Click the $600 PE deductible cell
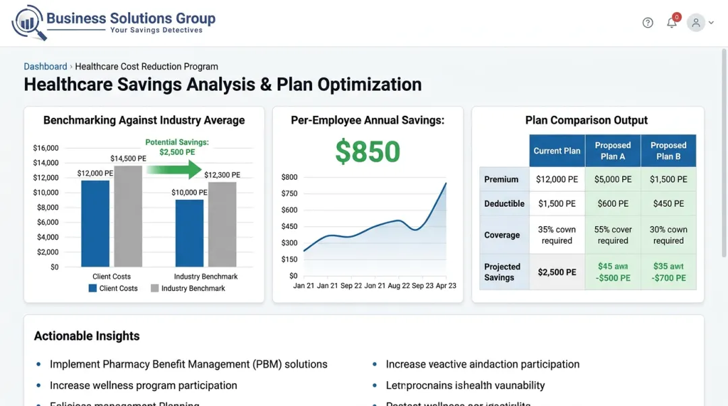Viewport: 728px width, 406px height. [613, 204]
